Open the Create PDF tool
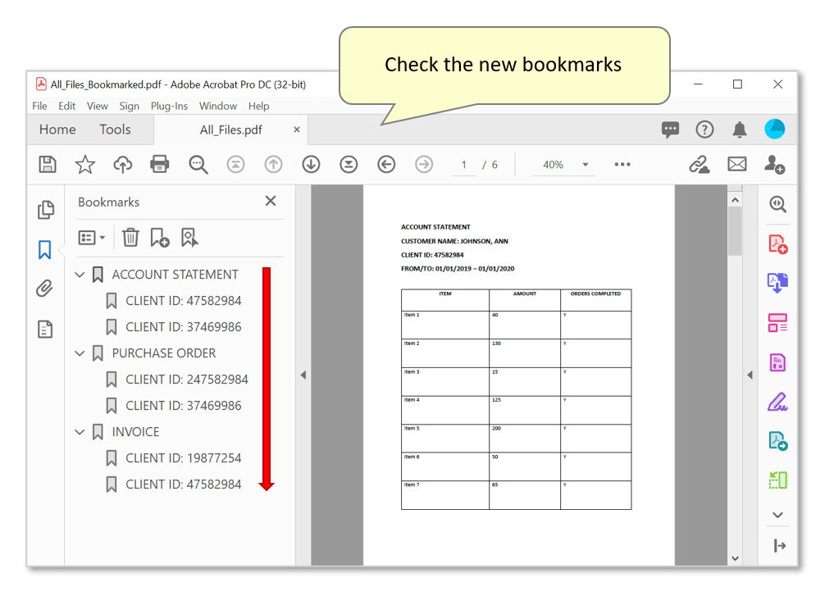The width and height of the screenshot is (825, 596). pos(777,243)
